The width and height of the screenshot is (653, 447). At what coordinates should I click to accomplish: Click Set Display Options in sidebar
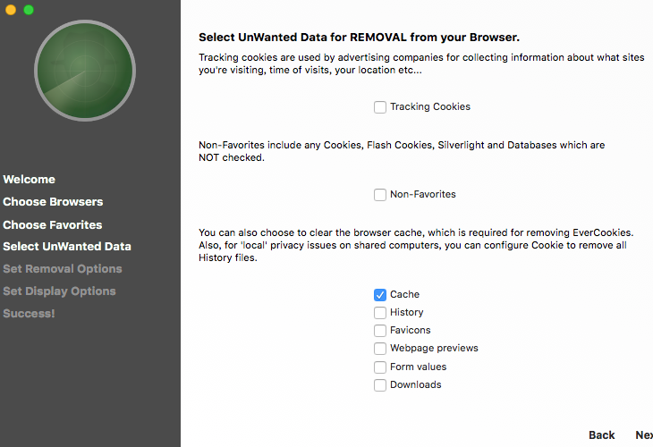point(59,291)
